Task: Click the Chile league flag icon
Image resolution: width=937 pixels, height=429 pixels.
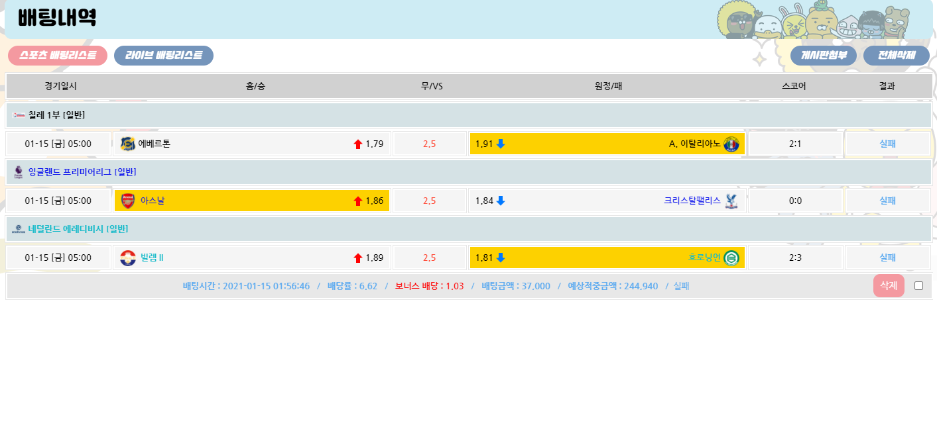Action: (19, 115)
